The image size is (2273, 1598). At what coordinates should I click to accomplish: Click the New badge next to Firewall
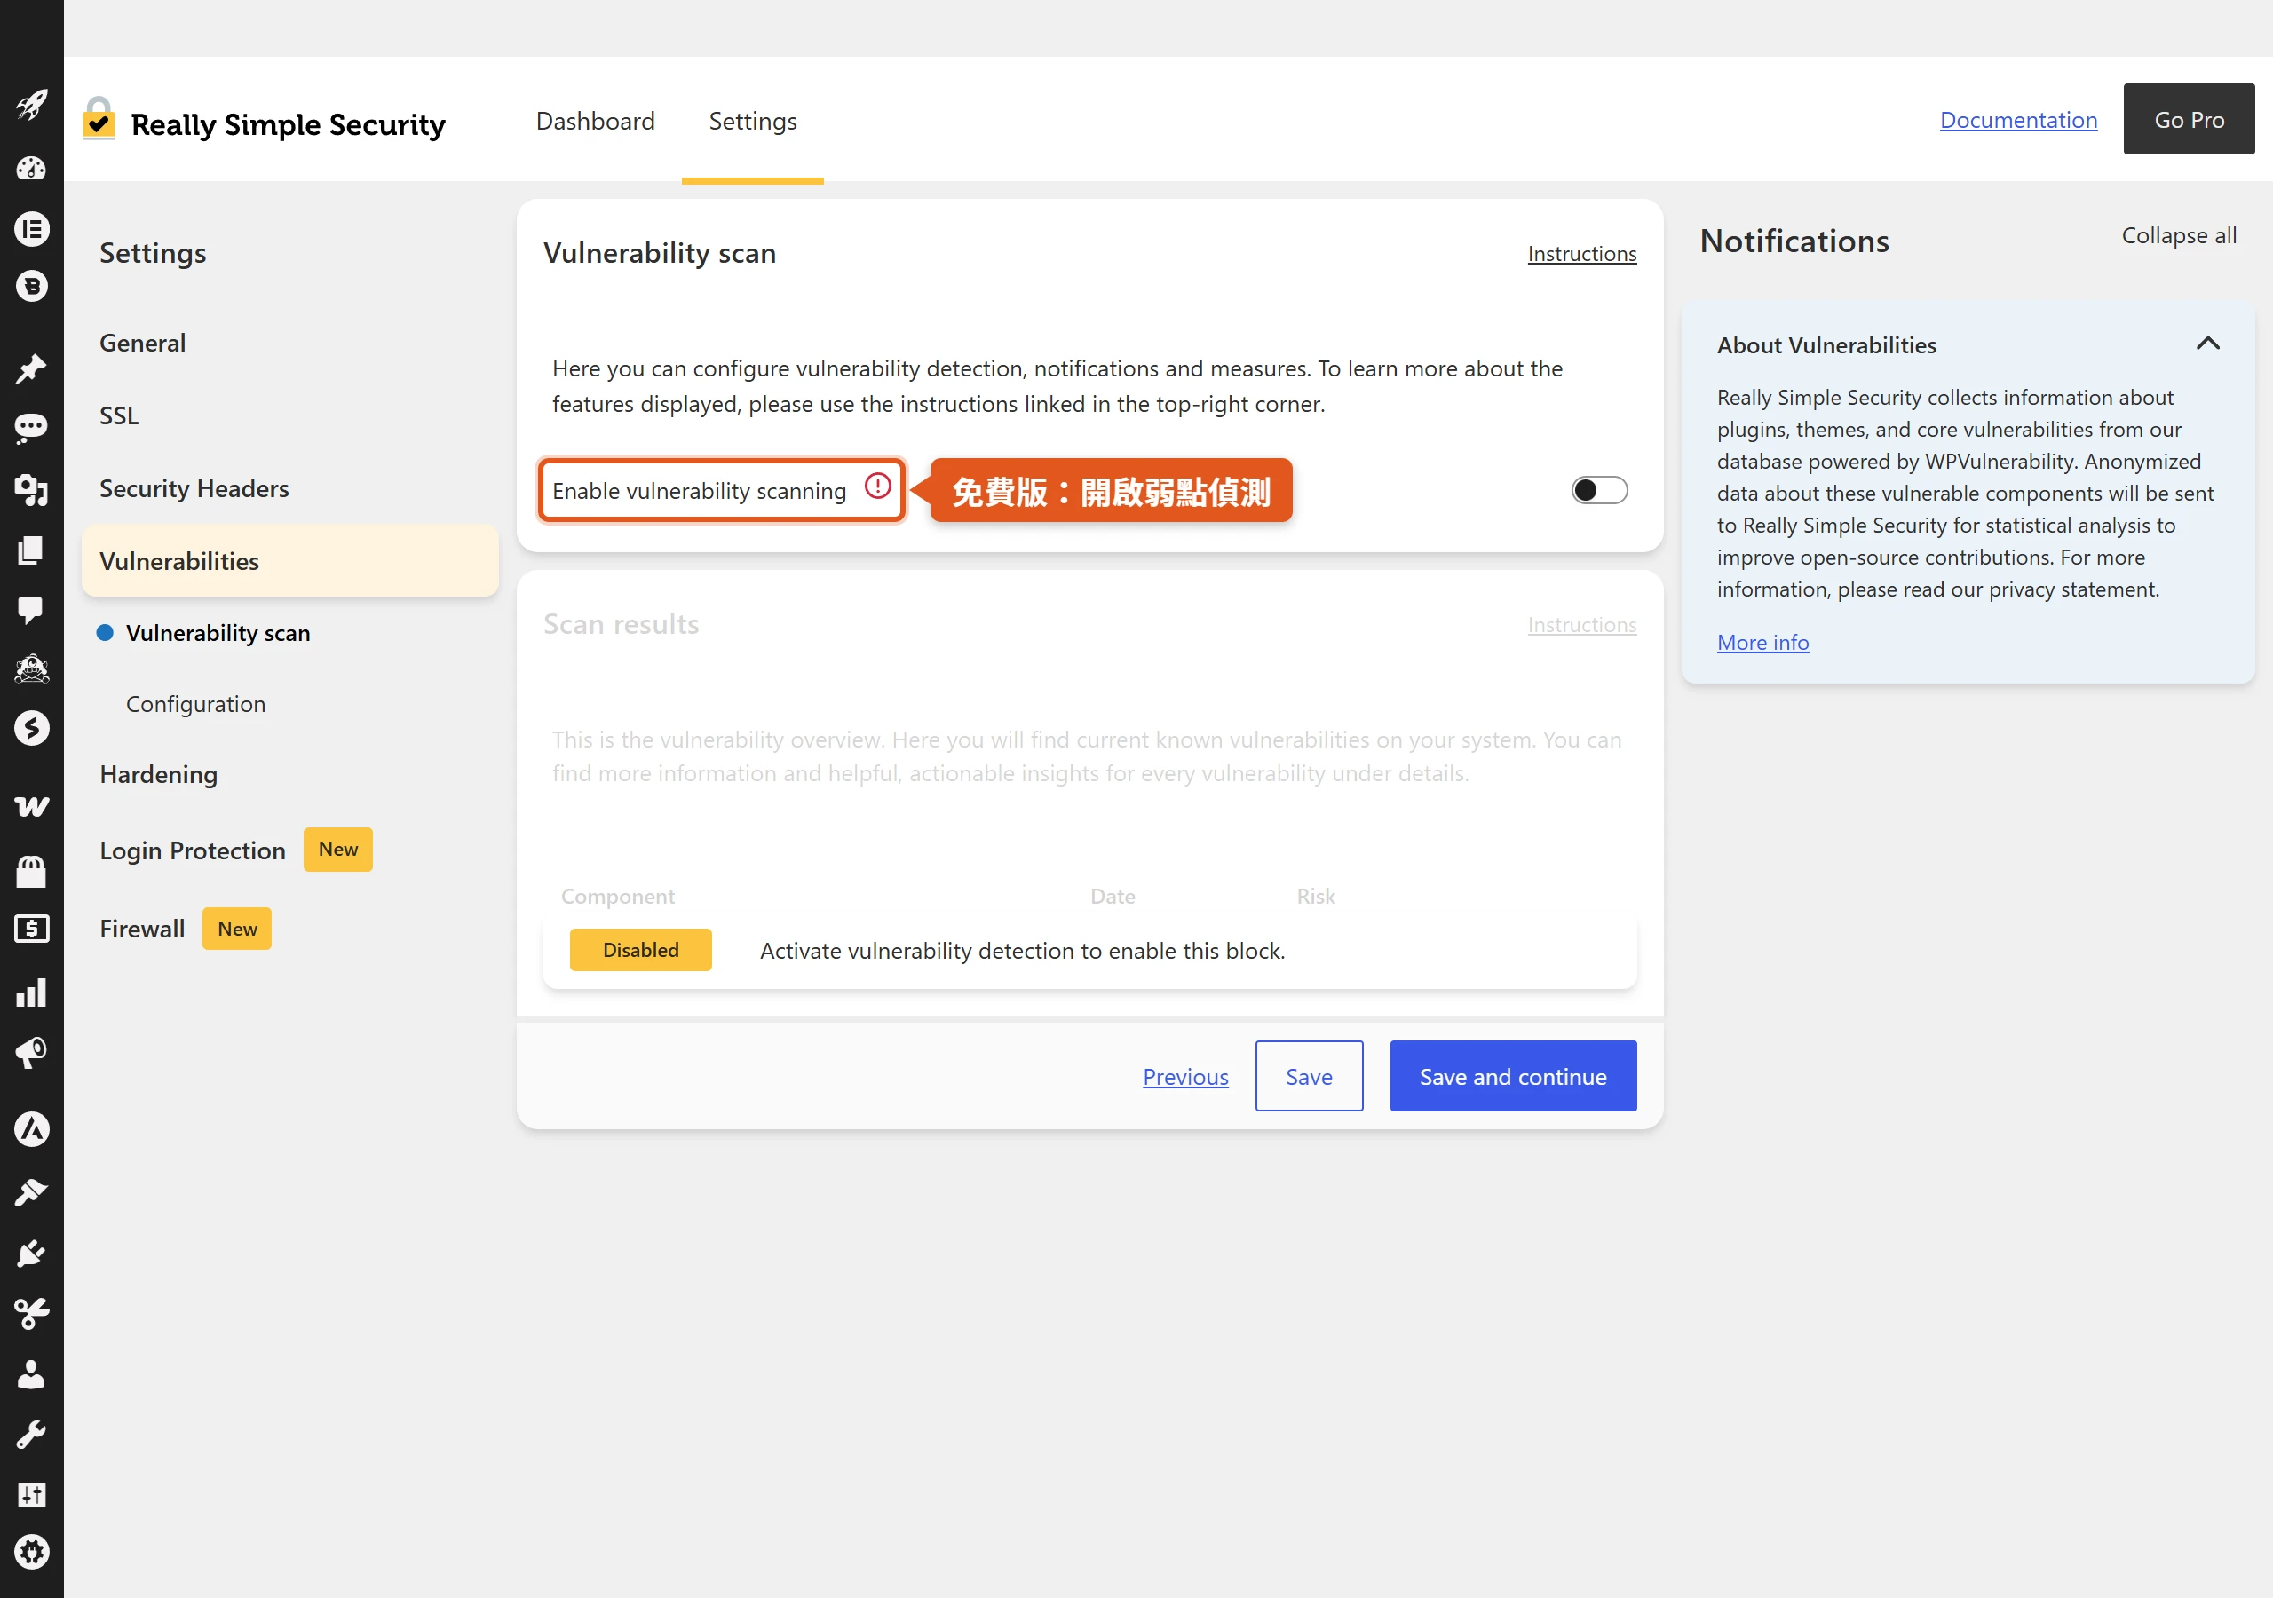point(236,929)
